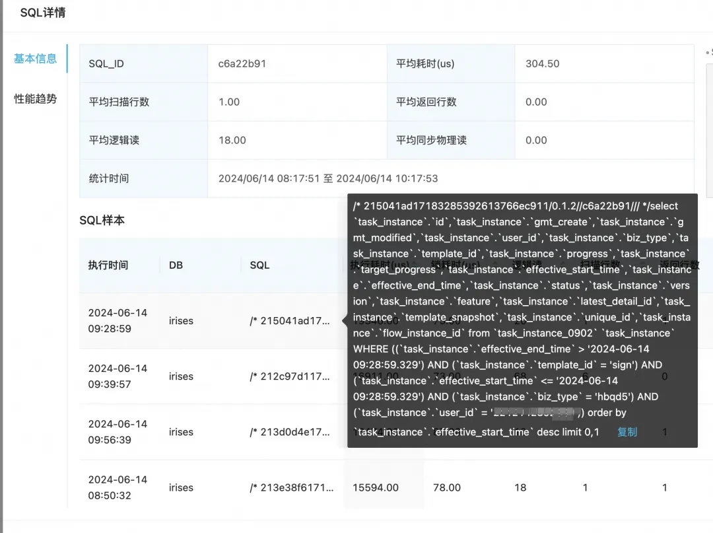Switch to the 基本信息 tab
Screen dimensions: 713x533
point(35,59)
